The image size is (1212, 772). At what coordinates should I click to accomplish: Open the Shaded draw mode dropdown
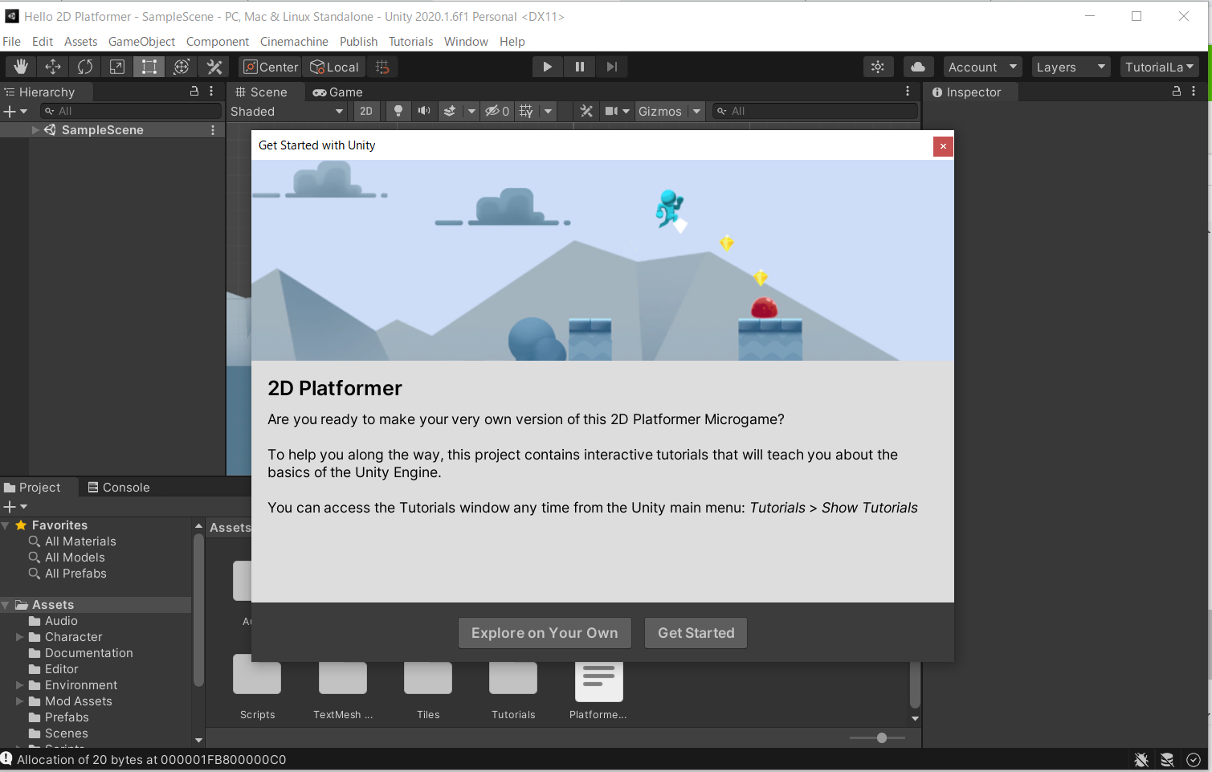click(286, 111)
